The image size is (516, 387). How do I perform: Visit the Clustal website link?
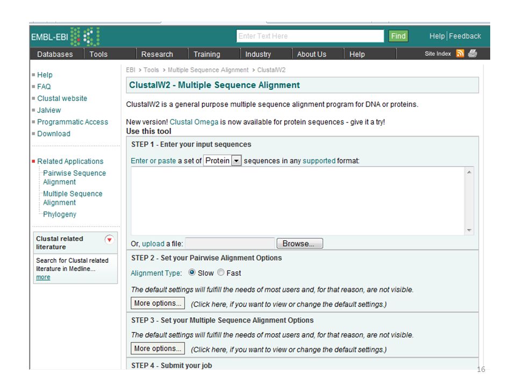(x=62, y=98)
